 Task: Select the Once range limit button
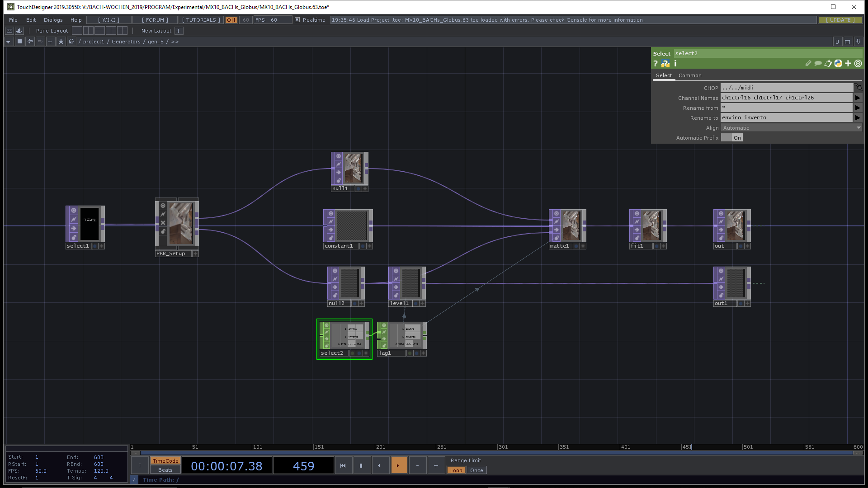(476, 470)
